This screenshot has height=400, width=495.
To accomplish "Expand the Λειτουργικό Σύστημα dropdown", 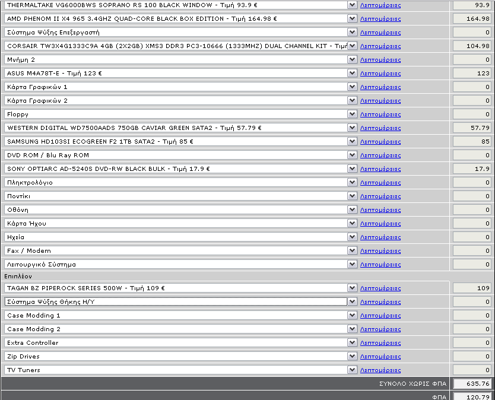I will 180,264.
